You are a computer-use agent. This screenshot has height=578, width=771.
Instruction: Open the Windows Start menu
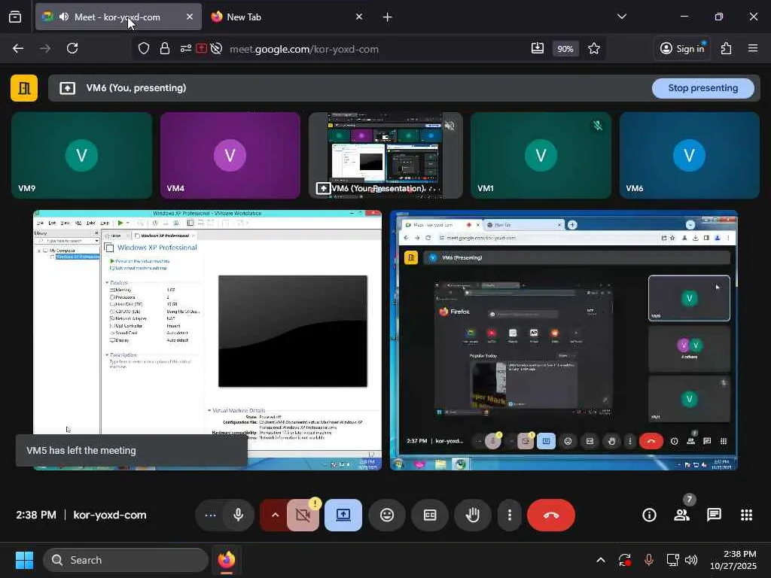24,560
